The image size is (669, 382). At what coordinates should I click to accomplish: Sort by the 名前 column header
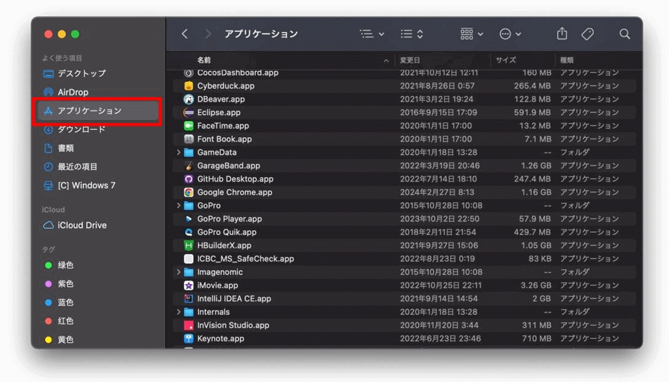coord(204,60)
